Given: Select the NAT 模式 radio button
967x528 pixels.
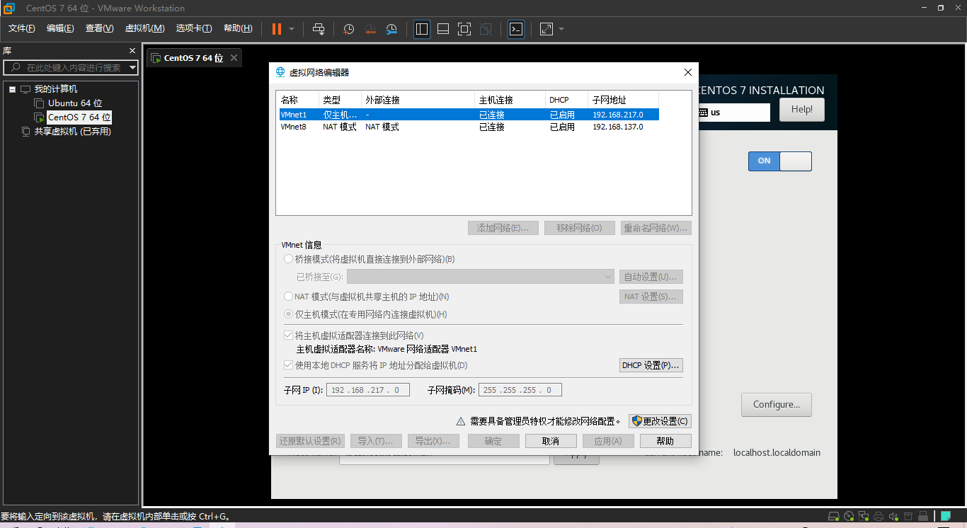Looking at the screenshot, I should tap(288, 297).
